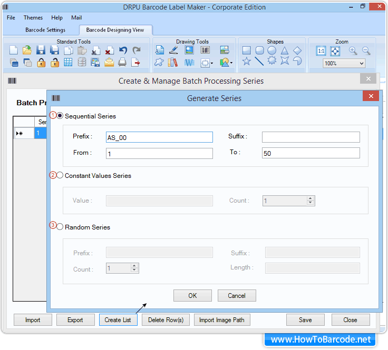This screenshot has height=350, width=388.
Task: Open the Mail menu
Action: [76, 17]
